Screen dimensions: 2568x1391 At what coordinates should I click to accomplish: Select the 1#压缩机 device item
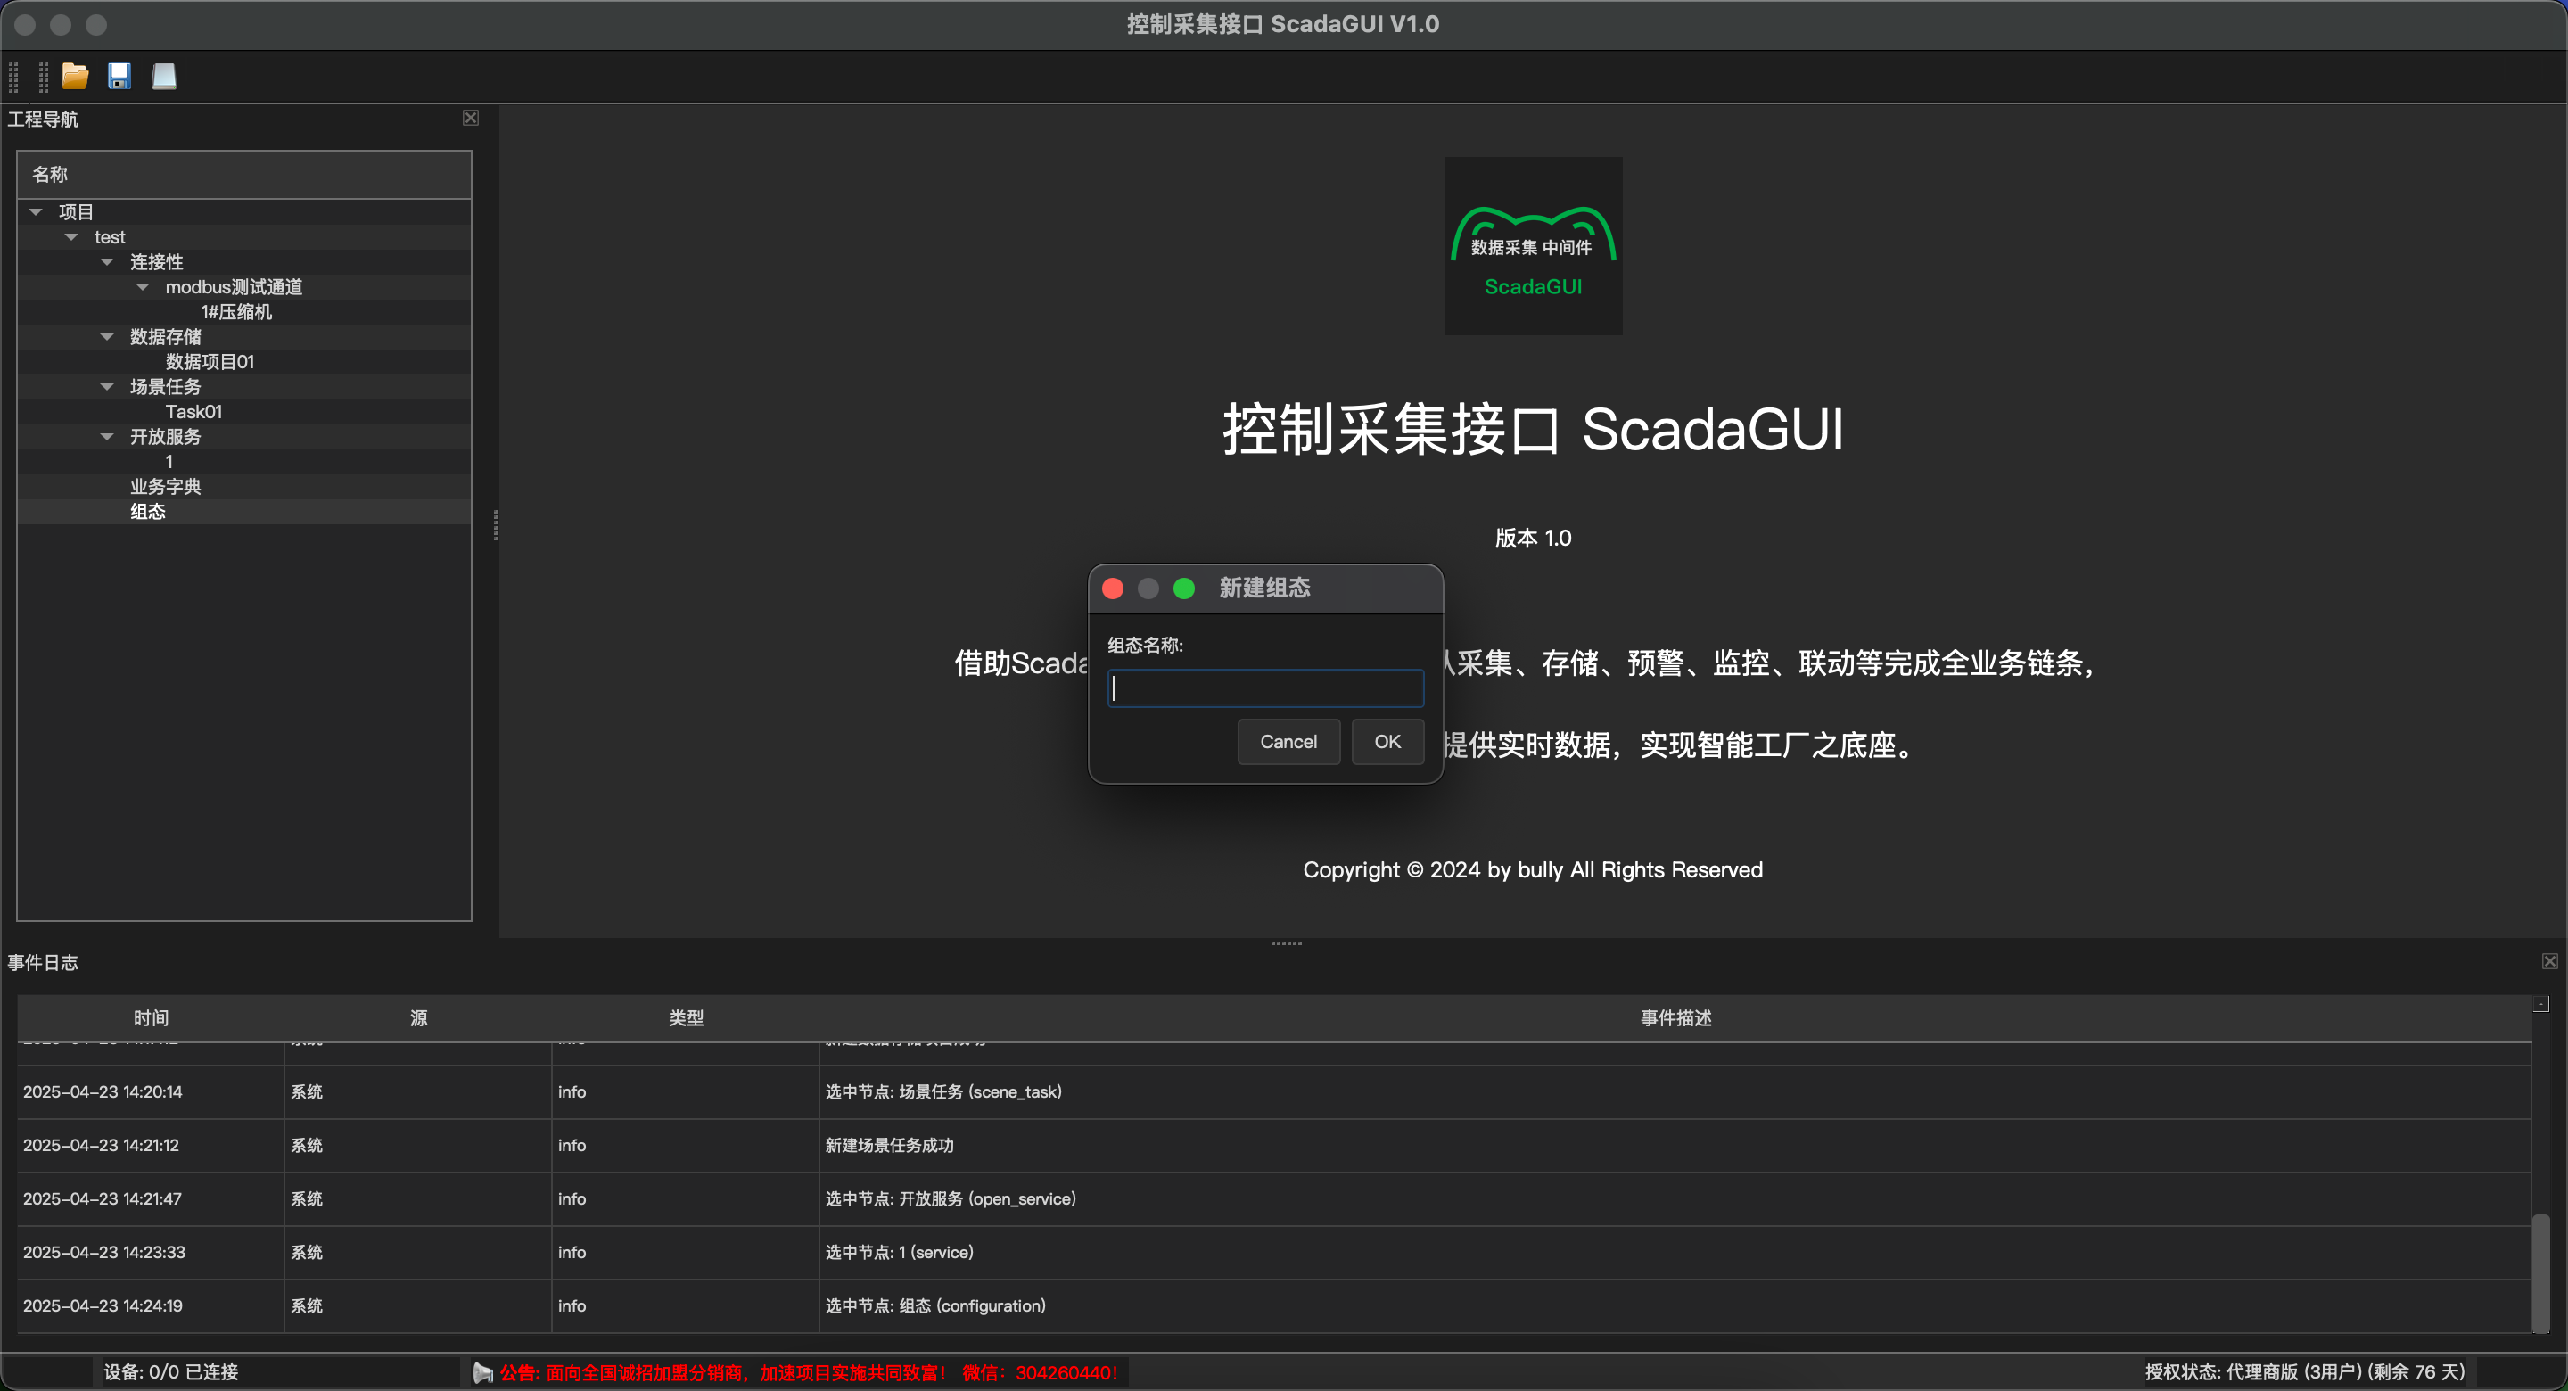tap(236, 312)
